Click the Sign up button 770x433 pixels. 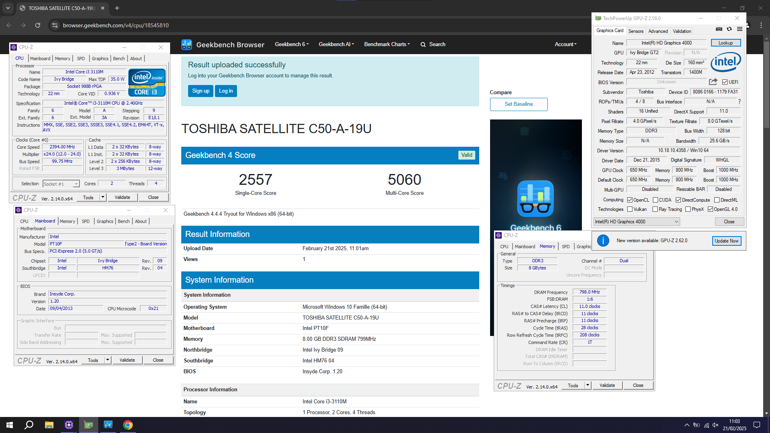[x=201, y=91]
